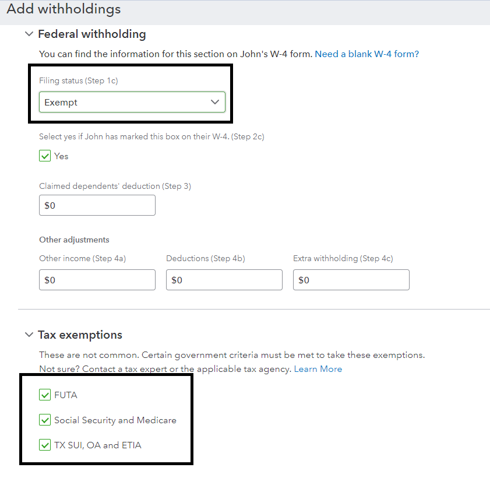Click the Extra withholding (Step 4c) field

[351, 280]
